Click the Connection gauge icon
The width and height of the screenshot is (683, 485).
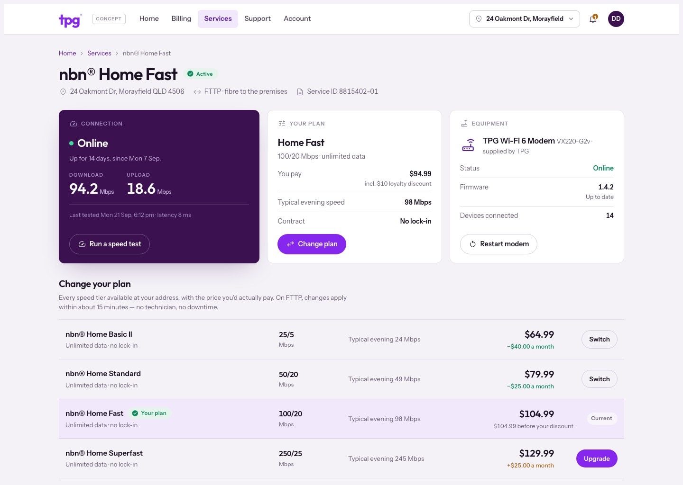click(74, 124)
